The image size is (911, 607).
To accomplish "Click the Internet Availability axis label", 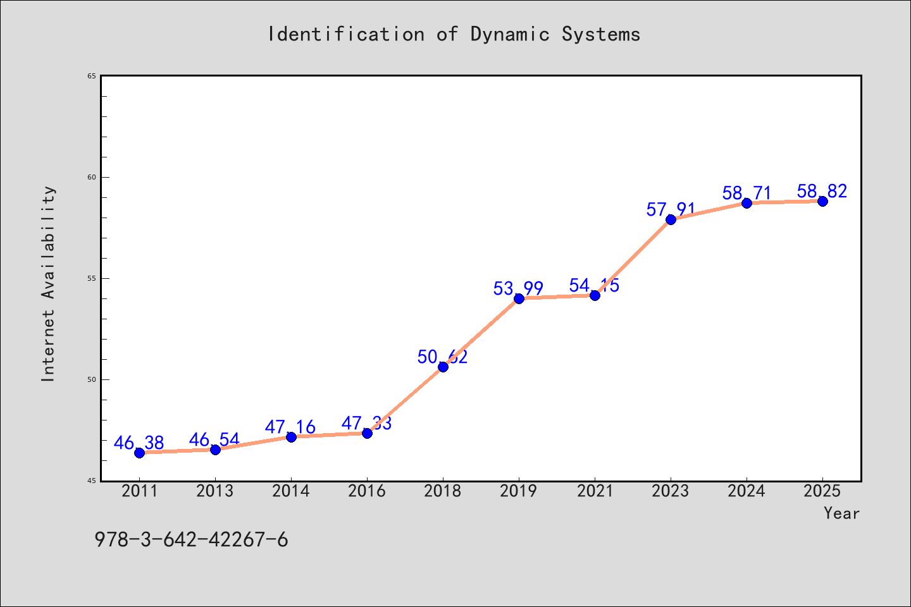I will pos(48,283).
